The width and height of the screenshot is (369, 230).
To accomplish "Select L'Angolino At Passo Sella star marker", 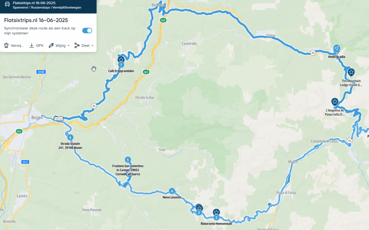I will (335, 102).
